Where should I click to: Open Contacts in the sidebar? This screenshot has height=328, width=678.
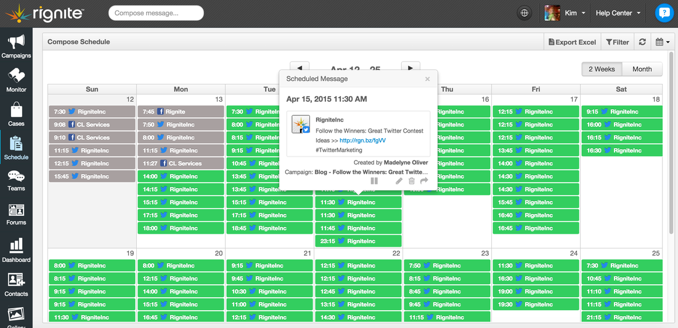click(x=16, y=284)
